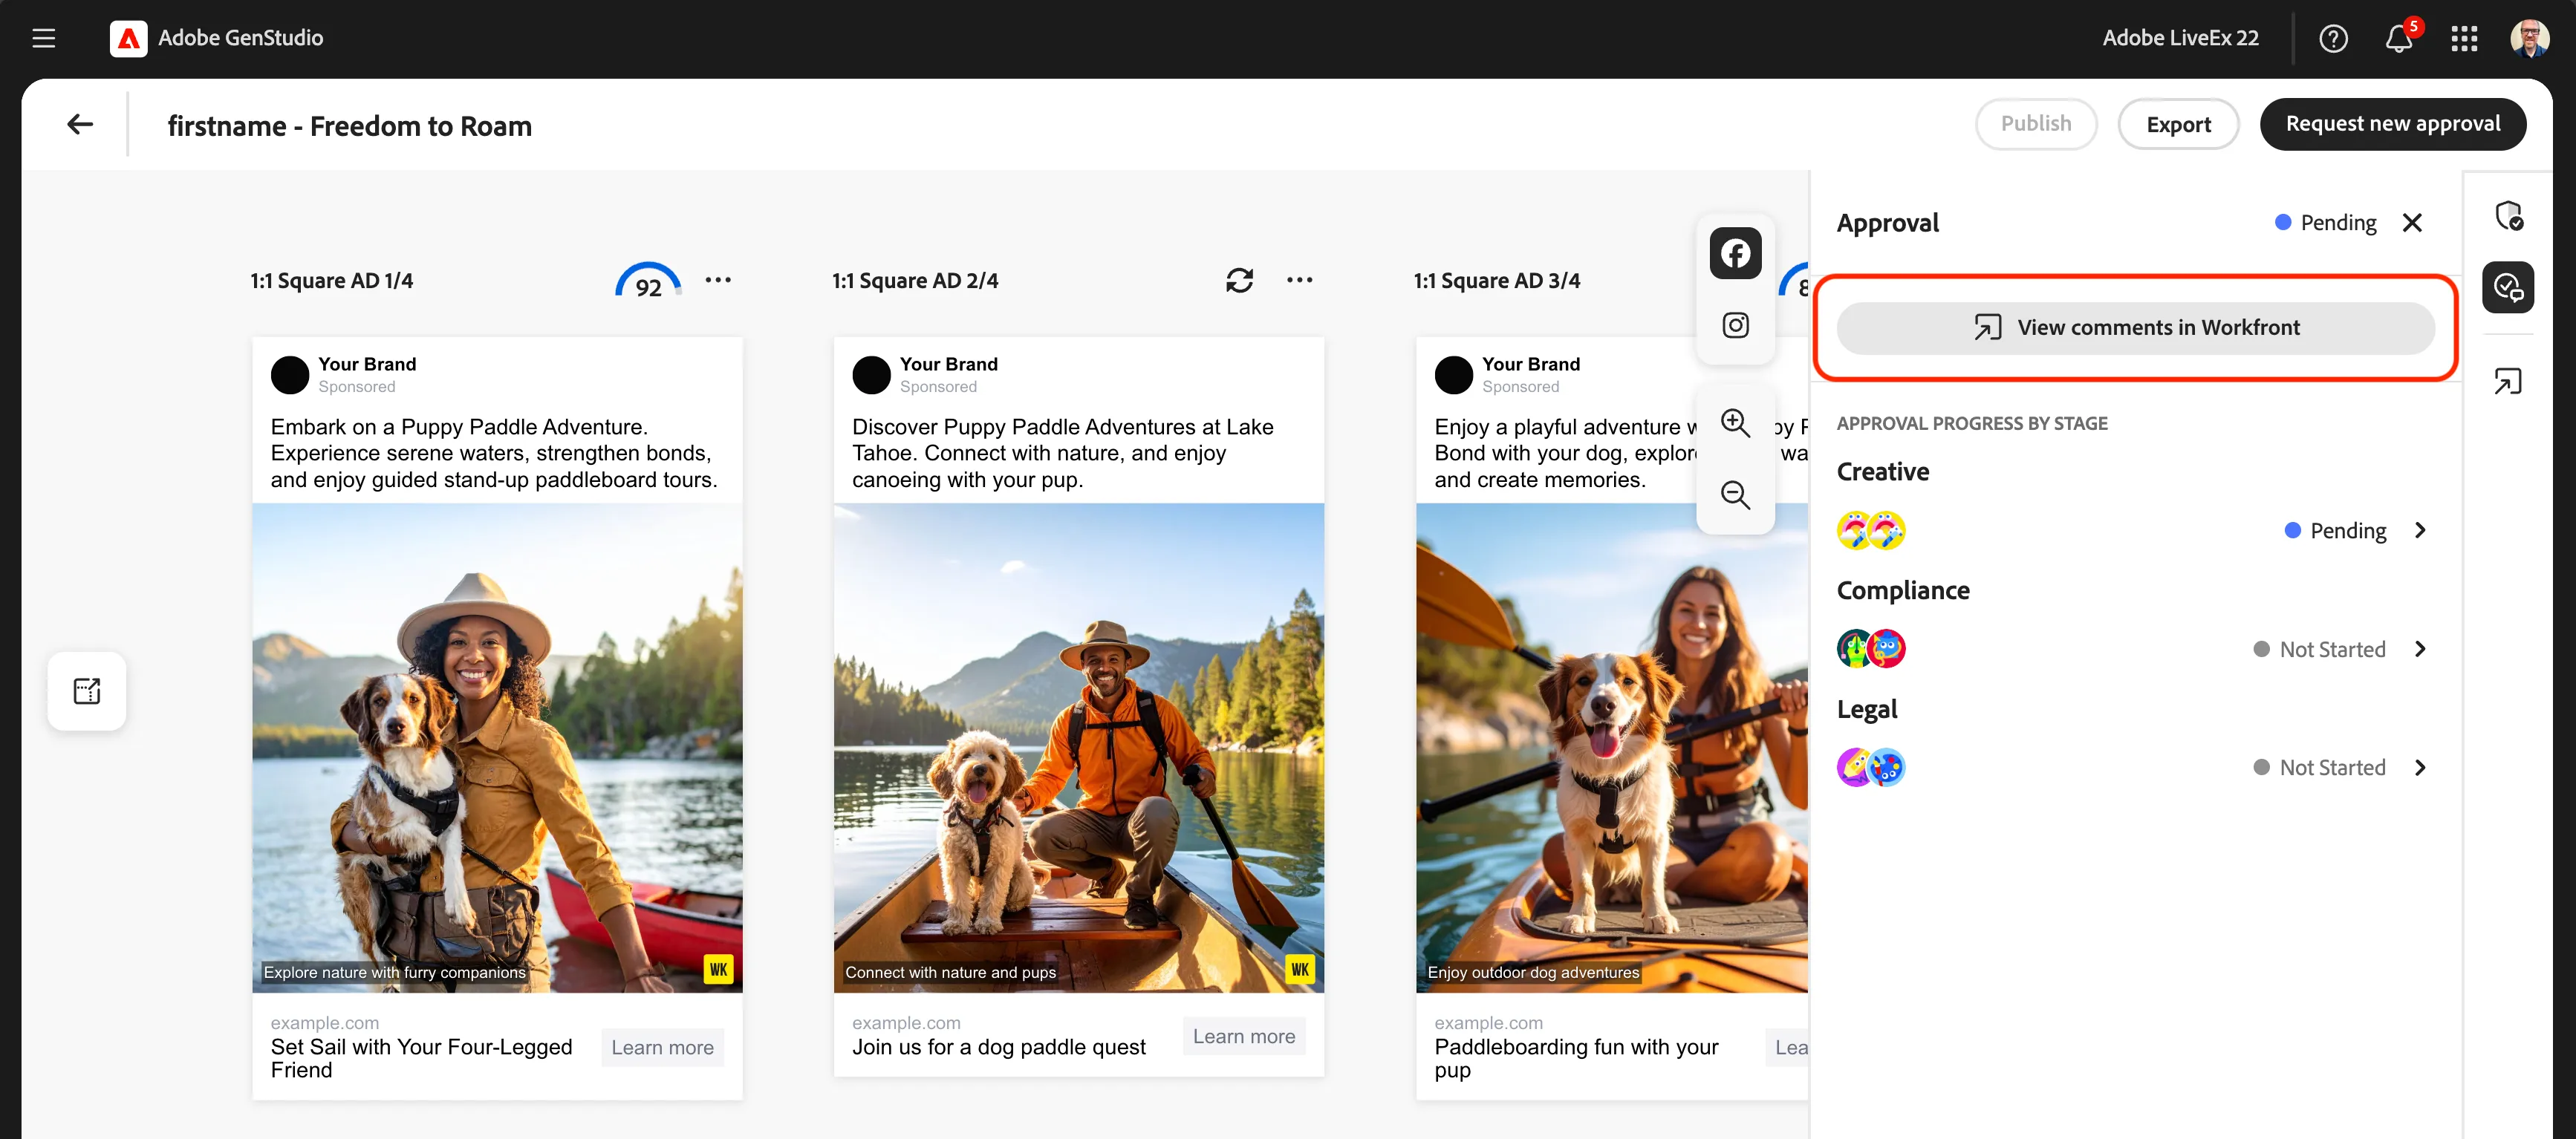Go back using the left arrow

79,124
